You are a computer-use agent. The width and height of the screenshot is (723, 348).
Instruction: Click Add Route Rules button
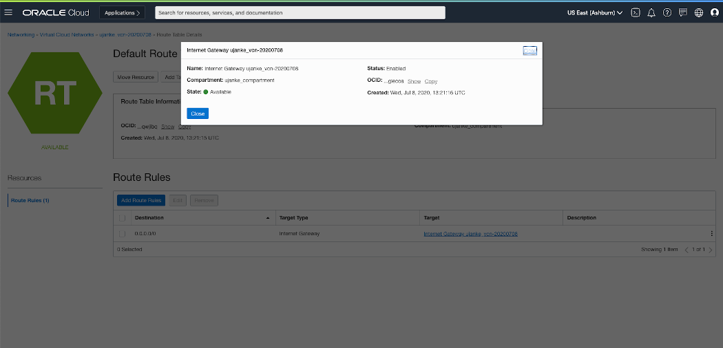[141, 200]
